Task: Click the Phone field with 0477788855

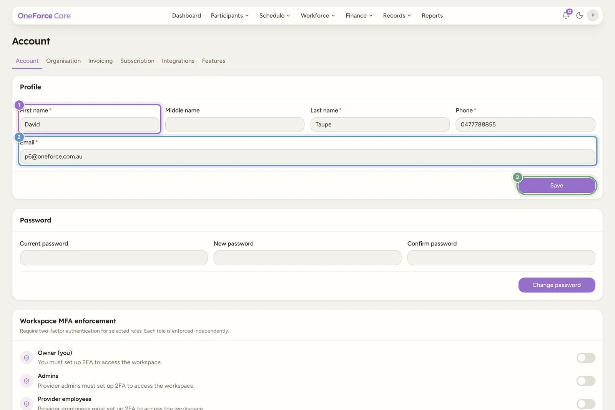Action: [x=525, y=124]
